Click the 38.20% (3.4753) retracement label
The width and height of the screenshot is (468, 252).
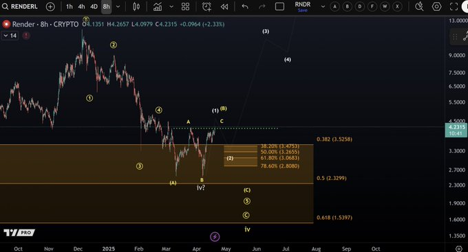coord(280,146)
